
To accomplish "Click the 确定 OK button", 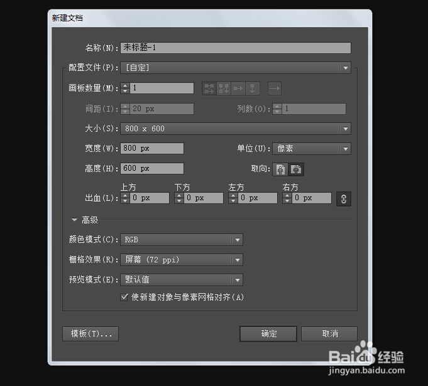I will click(x=268, y=334).
